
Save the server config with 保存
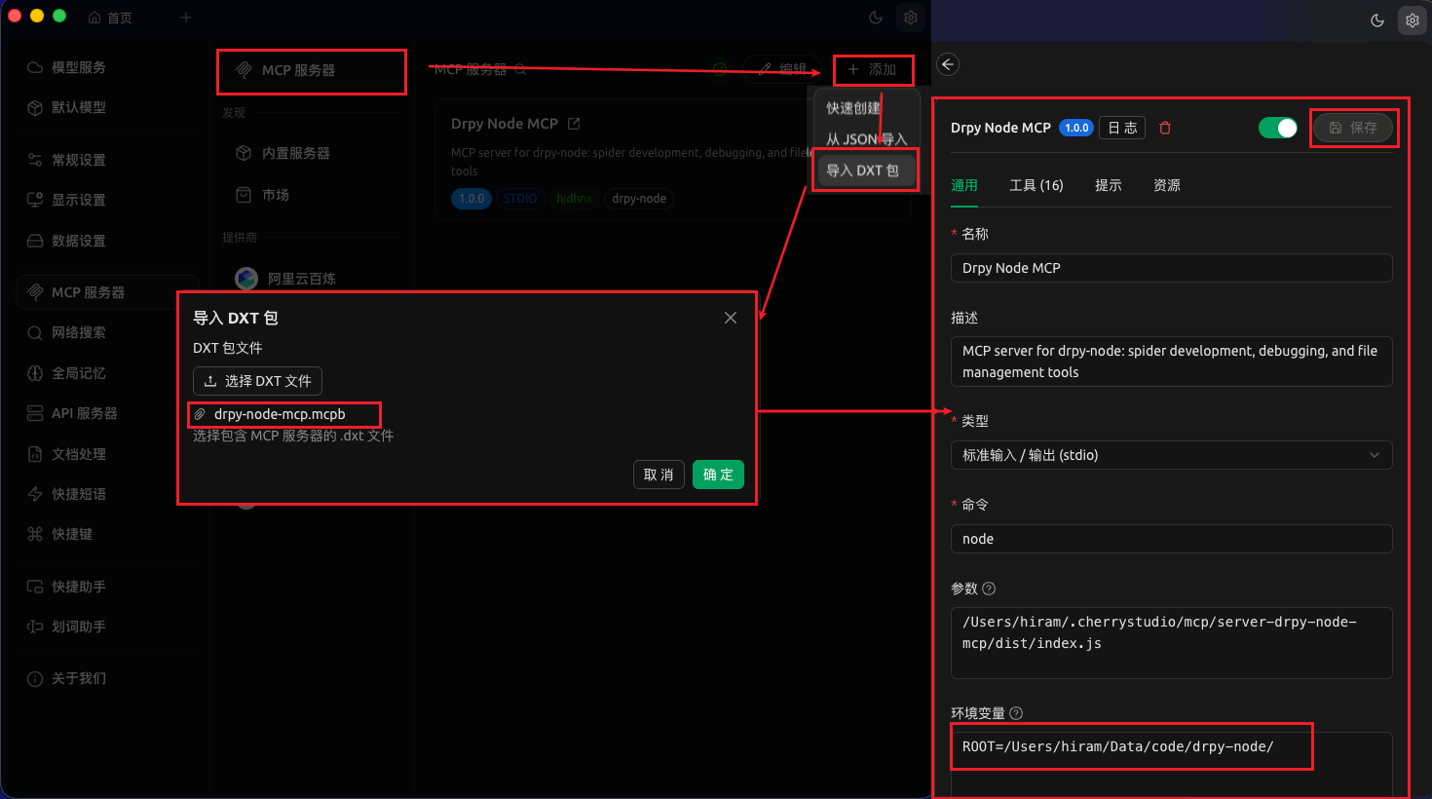pyautogui.click(x=1354, y=127)
